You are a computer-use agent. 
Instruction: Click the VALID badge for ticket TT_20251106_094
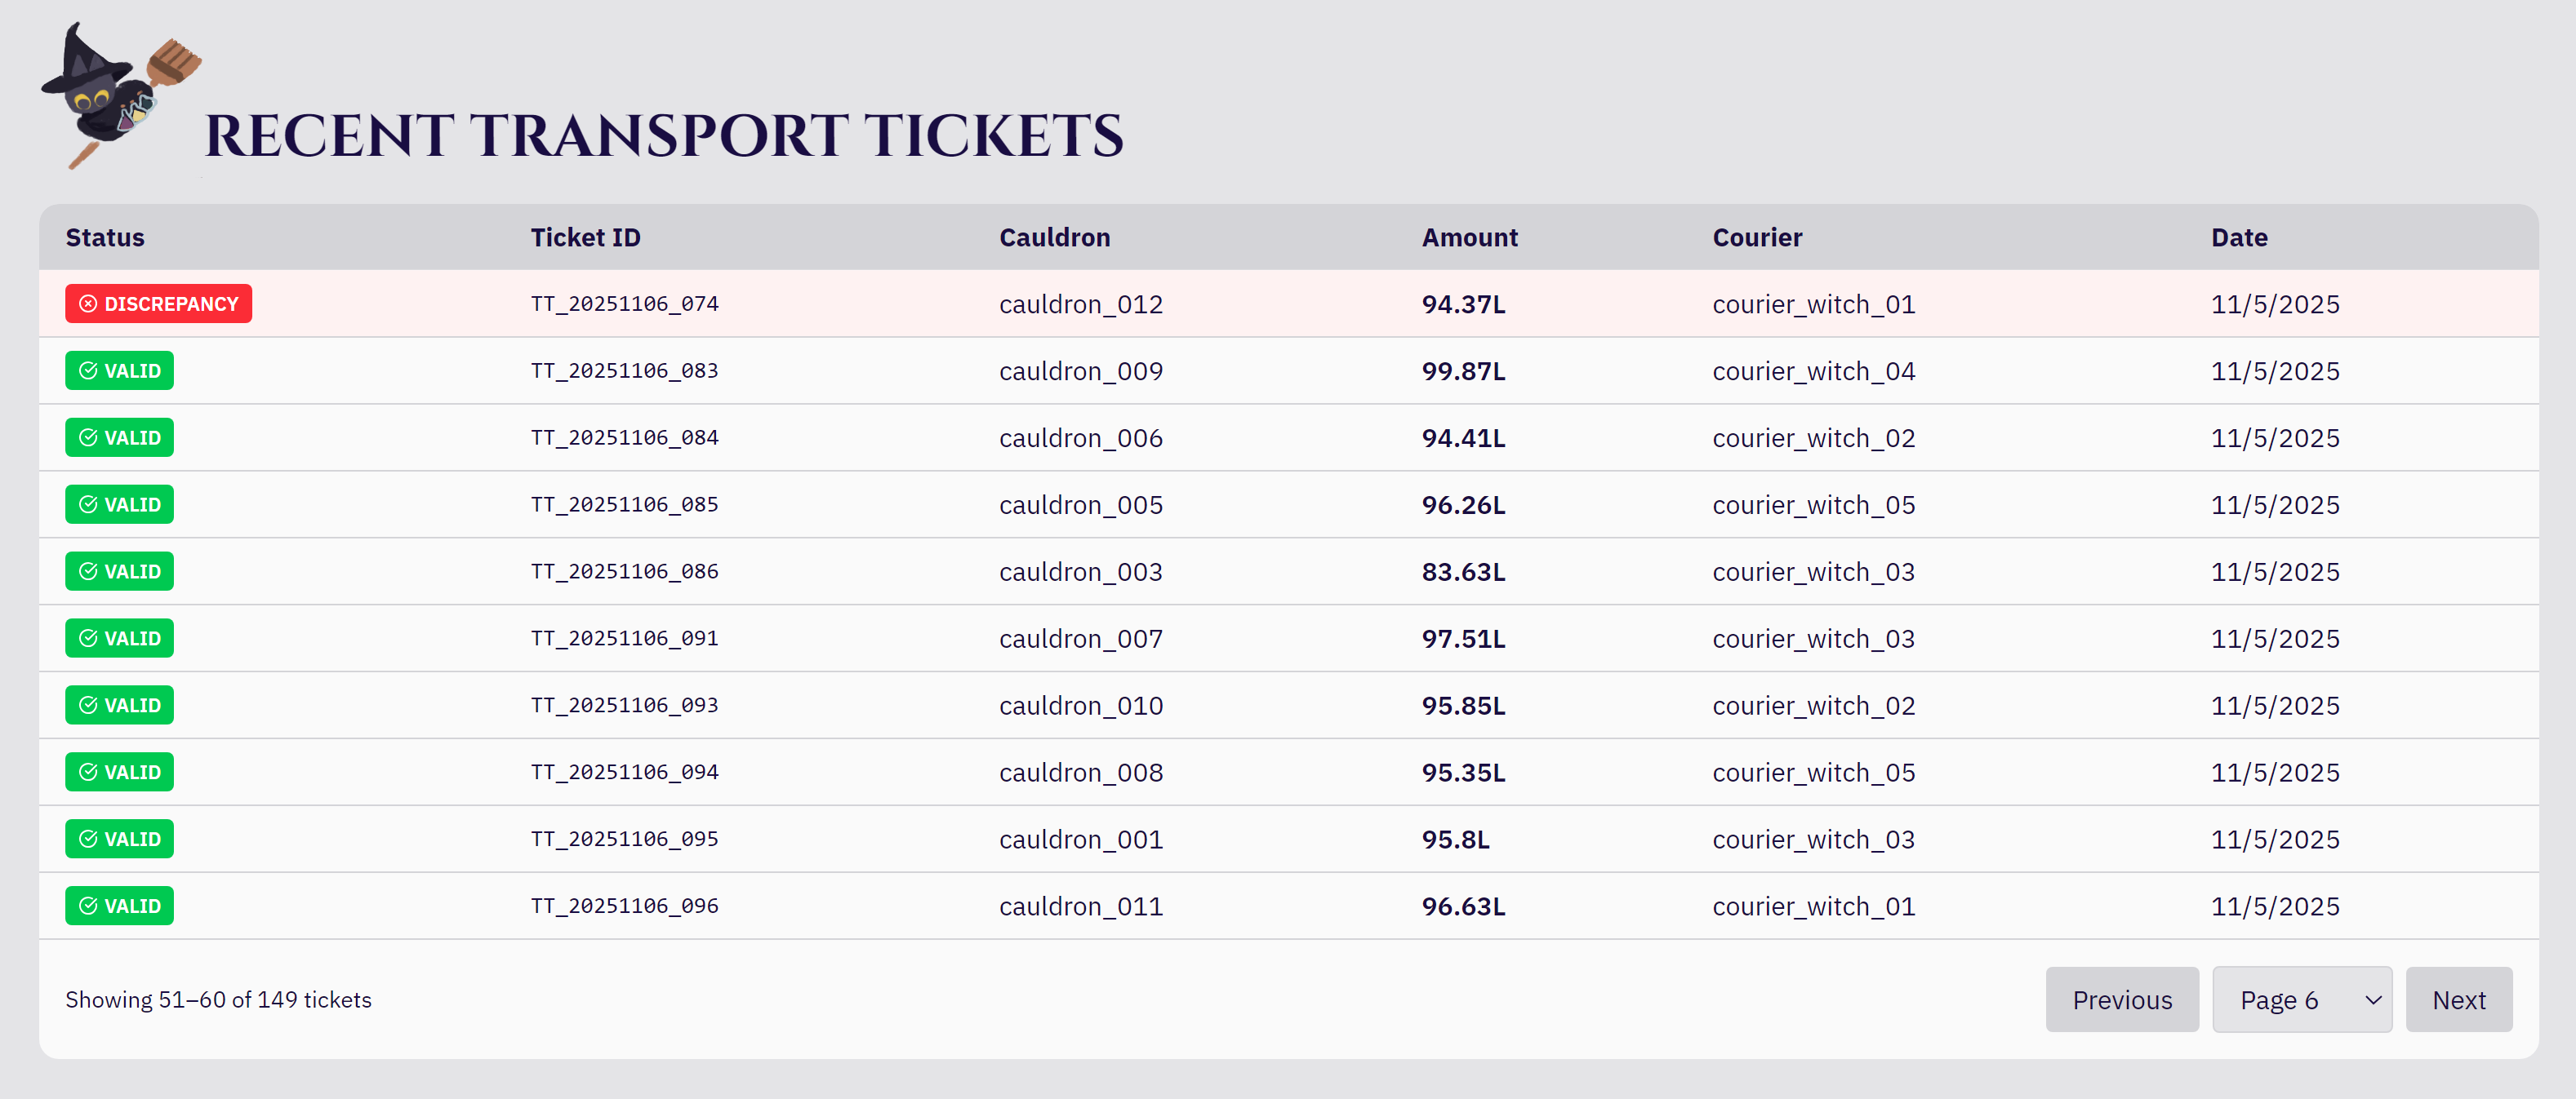coord(119,773)
